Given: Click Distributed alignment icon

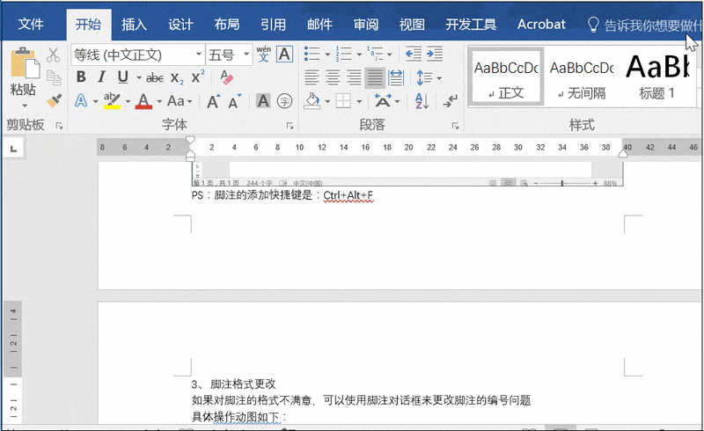Looking at the screenshot, I should [396, 77].
